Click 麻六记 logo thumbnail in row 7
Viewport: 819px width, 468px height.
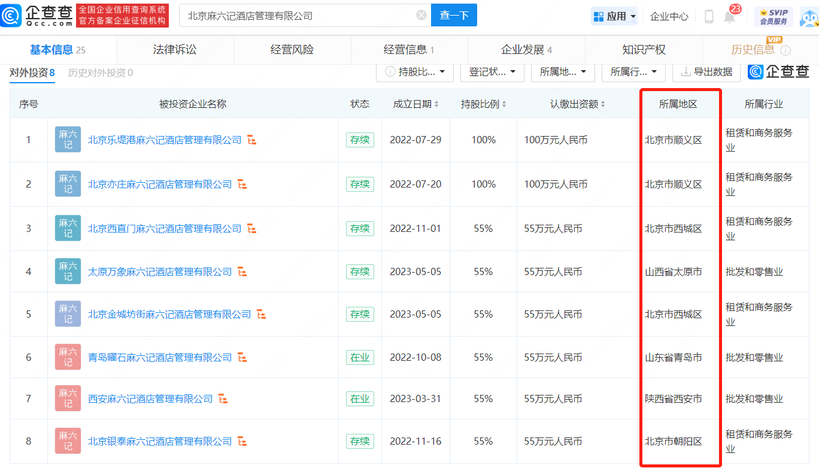[x=68, y=398]
